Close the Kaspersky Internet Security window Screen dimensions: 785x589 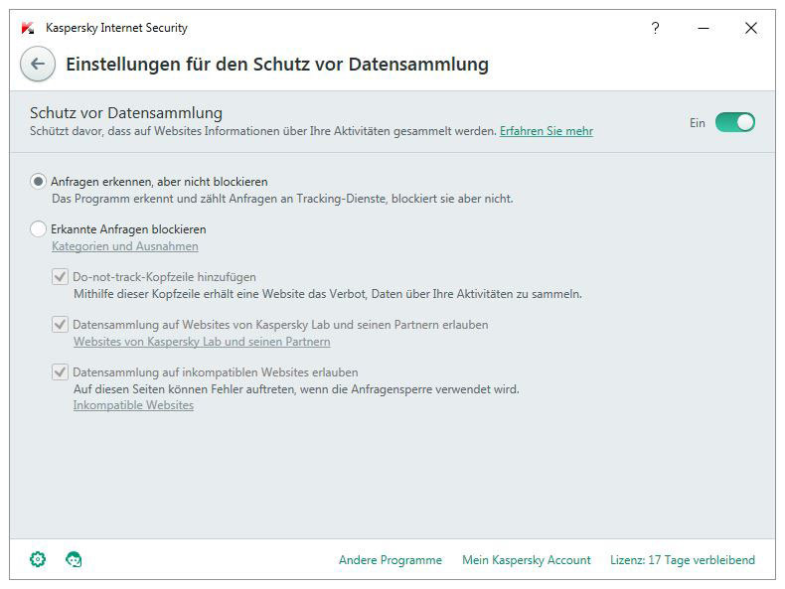point(750,28)
